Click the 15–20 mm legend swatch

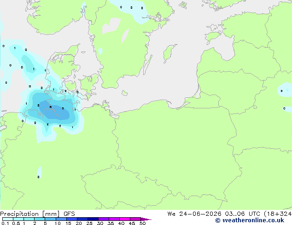click(x=72, y=219)
